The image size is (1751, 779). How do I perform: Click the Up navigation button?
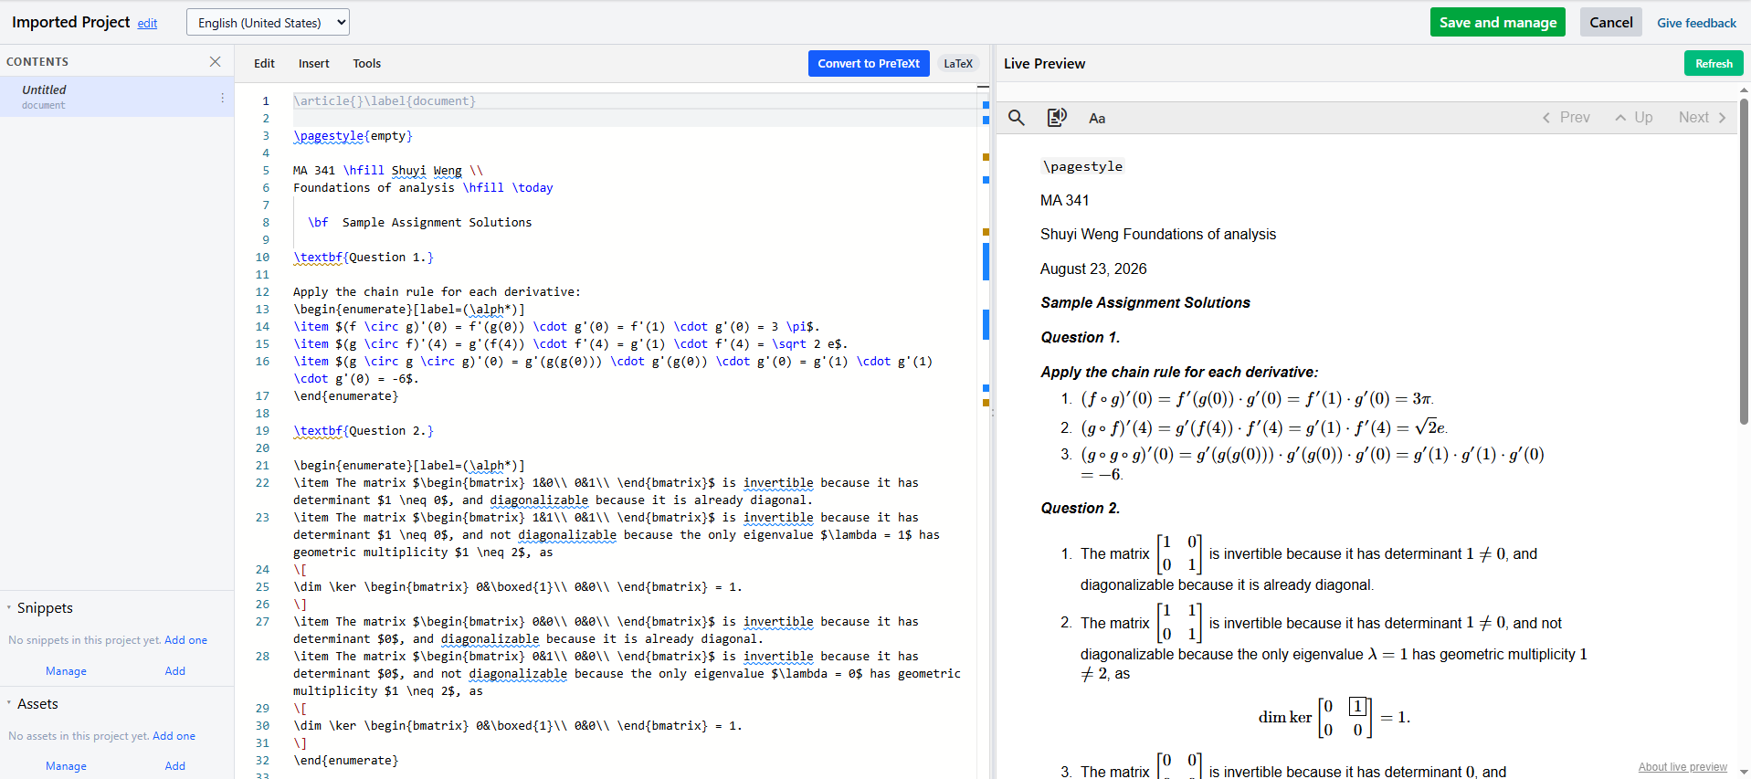(x=1633, y=118)
